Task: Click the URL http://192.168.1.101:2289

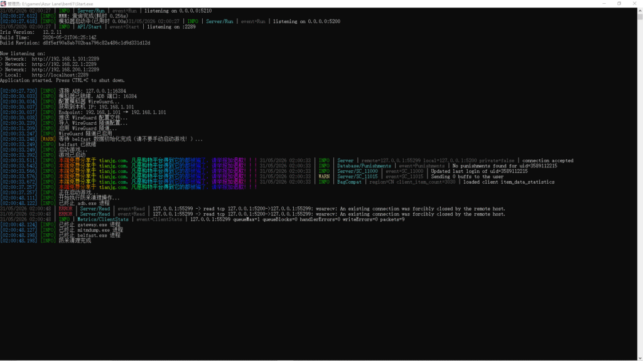Action: 65,58
